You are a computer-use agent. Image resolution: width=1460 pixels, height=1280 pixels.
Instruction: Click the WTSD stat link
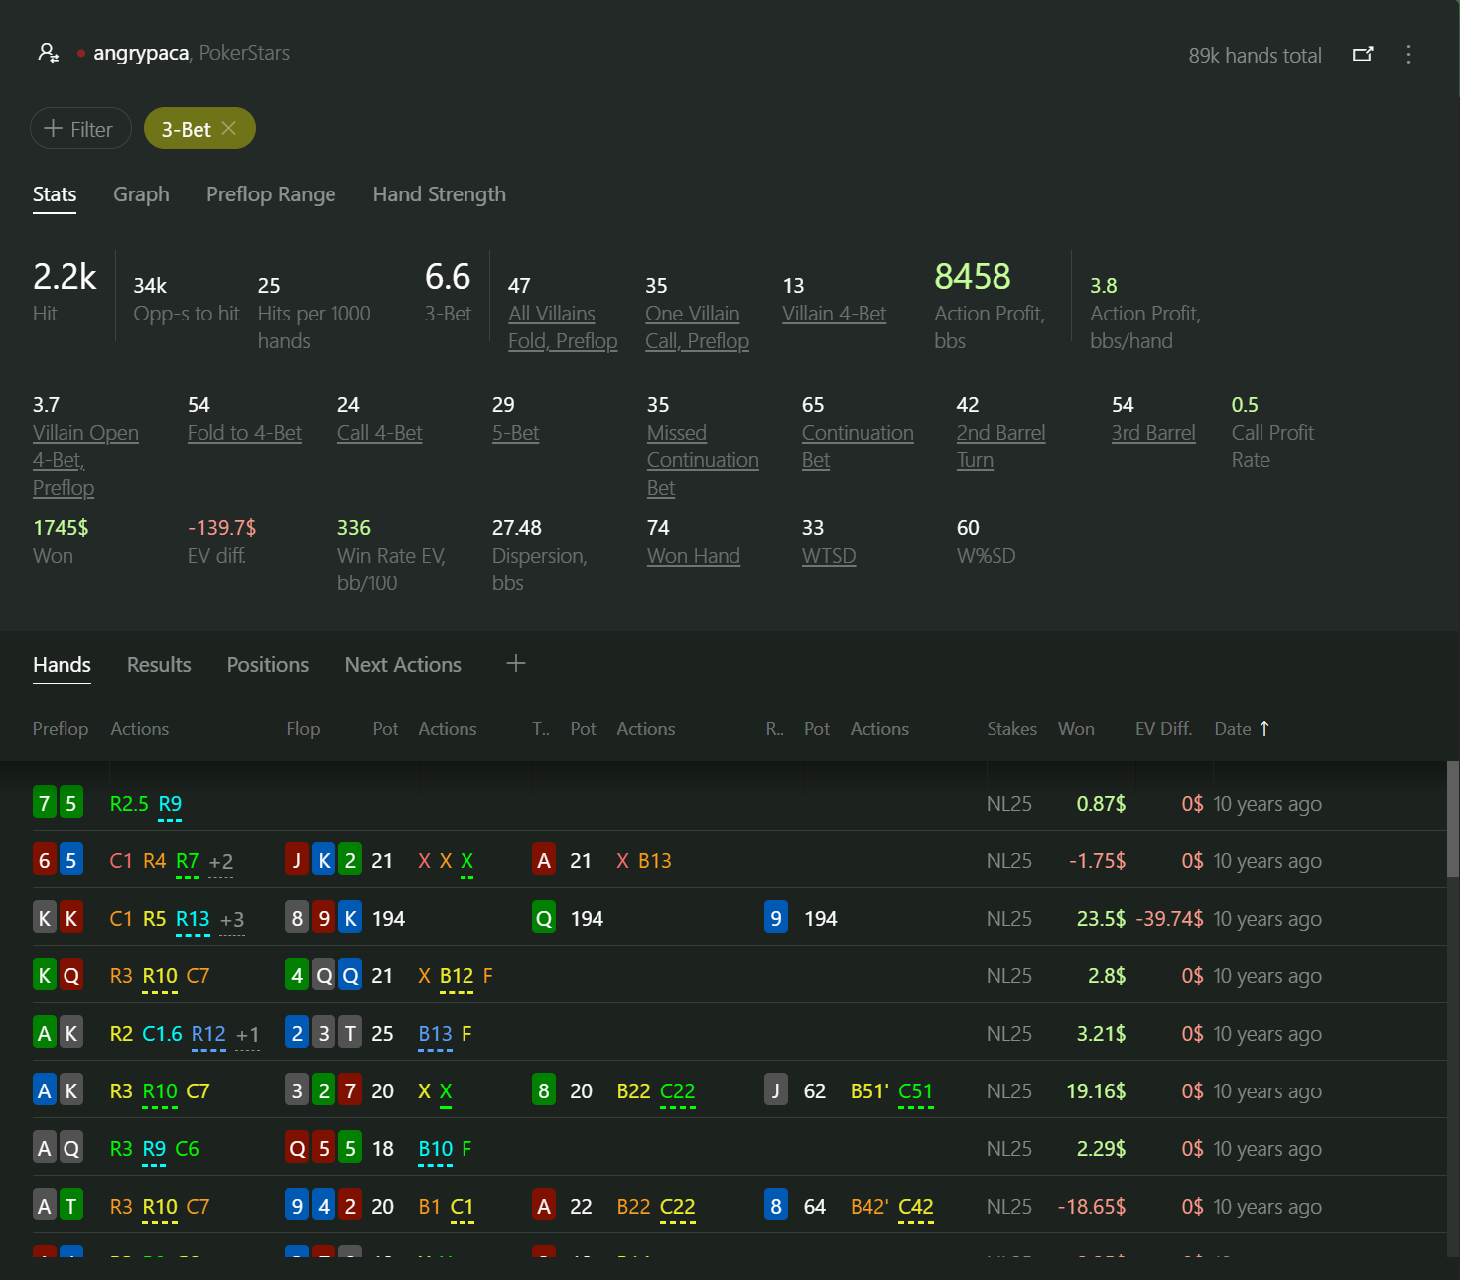[829, 556]
